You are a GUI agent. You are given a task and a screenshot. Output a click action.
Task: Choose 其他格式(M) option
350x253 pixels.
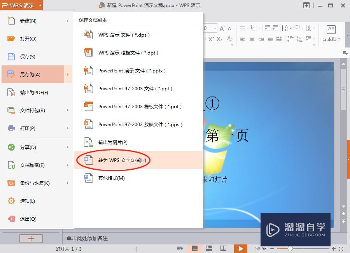(138, 178)
